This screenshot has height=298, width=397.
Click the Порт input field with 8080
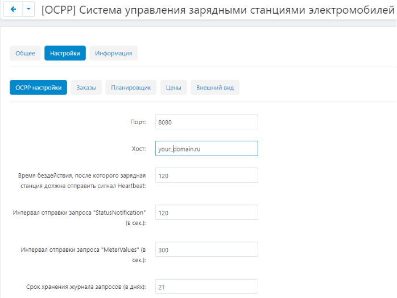pyautogui.click(x=206, y=122)
